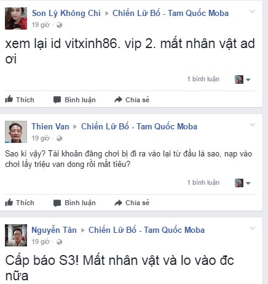Click the globe privacy icon on Thien Van's post
This screenshot has height=284, width=268.
click(60, 139)
